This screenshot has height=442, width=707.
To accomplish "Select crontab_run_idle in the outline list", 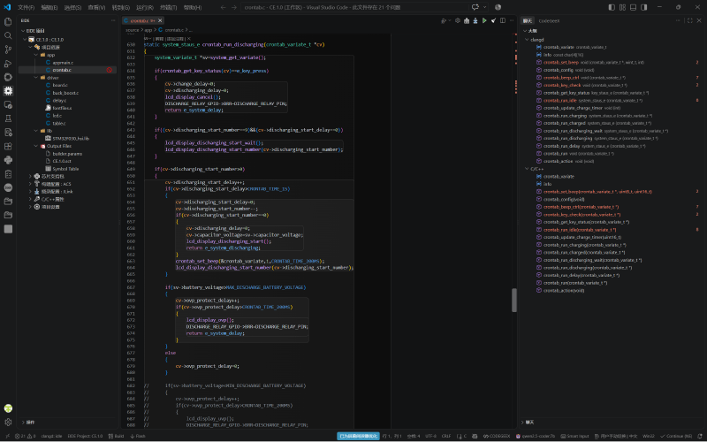I will click(x=560, y=101).
